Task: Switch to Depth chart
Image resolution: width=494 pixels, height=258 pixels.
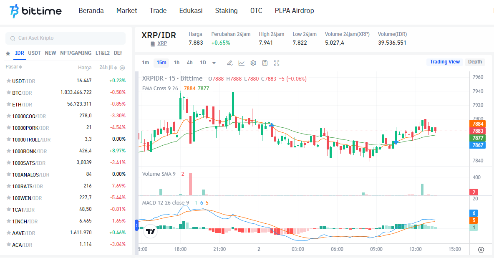Action: pyautogui.click(x=475, y=62)
